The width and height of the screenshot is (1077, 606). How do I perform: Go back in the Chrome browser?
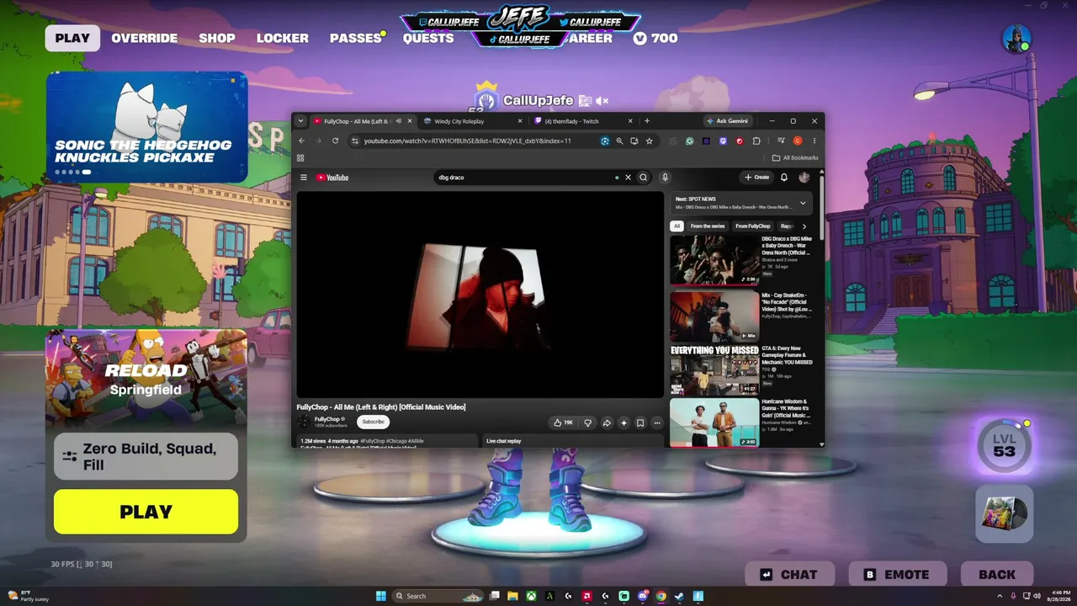tap(301, 141)
